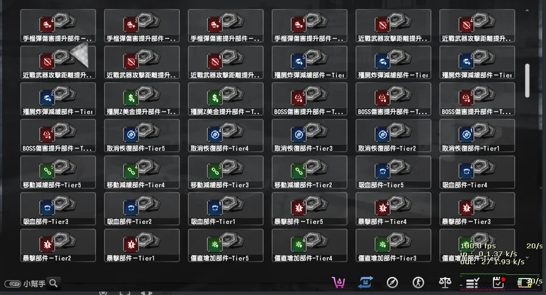Select the 移動減緩部件-Tier2 item

pos(309,172)
